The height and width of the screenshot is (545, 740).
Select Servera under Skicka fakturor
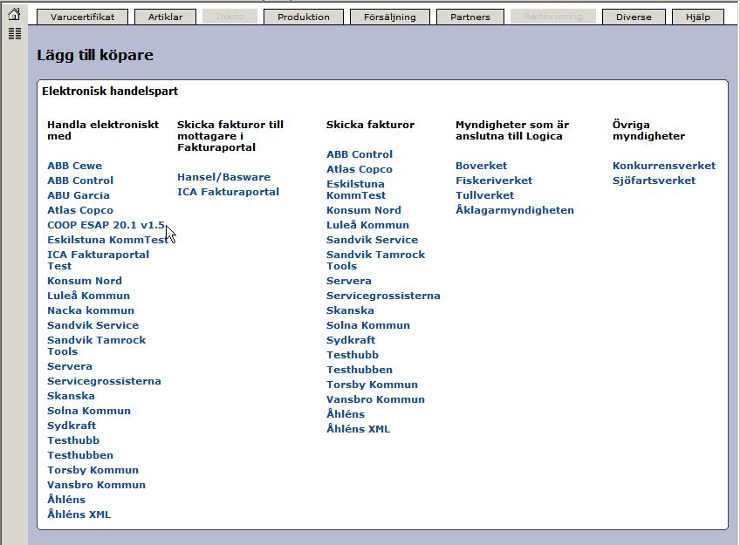pyautogui.click(x=349, y=281)
